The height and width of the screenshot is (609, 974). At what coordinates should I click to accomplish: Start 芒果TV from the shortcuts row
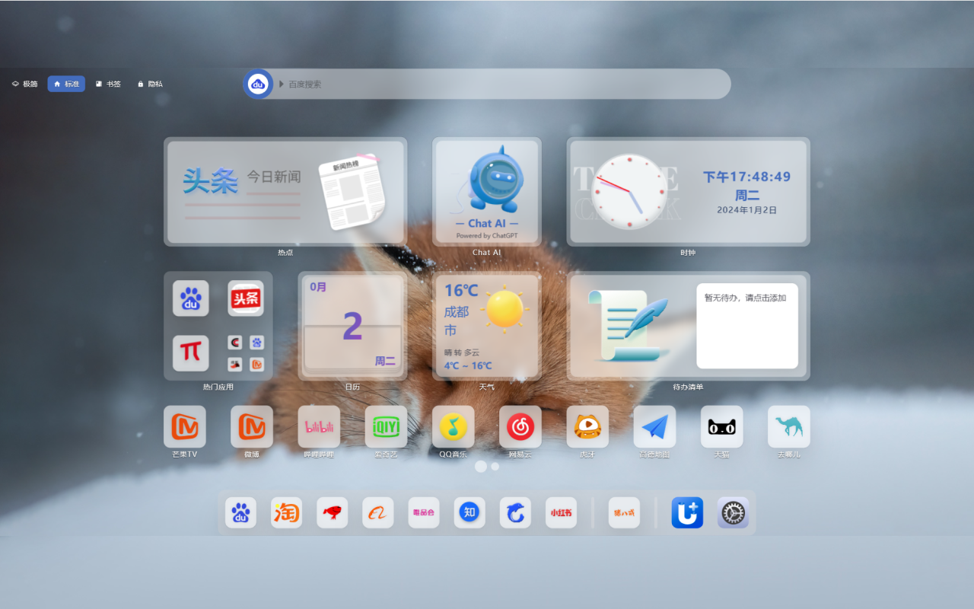(x=185, y=426)
